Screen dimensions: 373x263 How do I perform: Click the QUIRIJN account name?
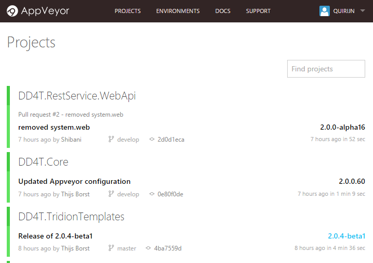(x=344, y=11)
